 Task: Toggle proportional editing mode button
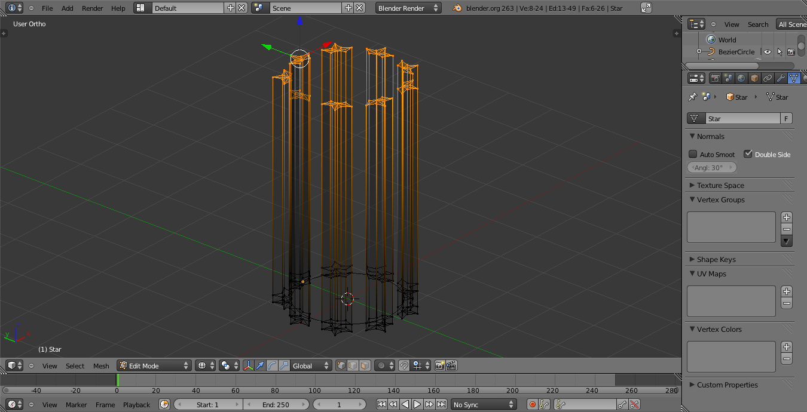click(383, 365)
